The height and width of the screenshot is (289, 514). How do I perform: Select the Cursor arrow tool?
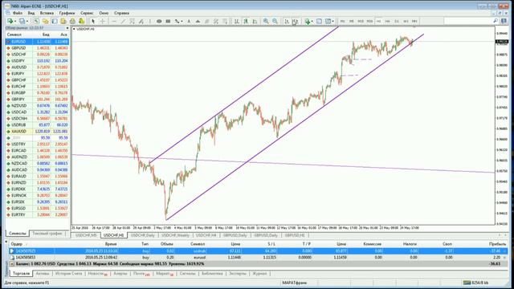coord(93,22)
